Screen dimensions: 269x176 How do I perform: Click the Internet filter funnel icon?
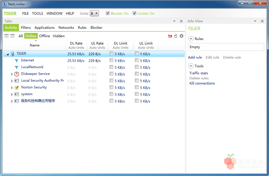point(16,60)
